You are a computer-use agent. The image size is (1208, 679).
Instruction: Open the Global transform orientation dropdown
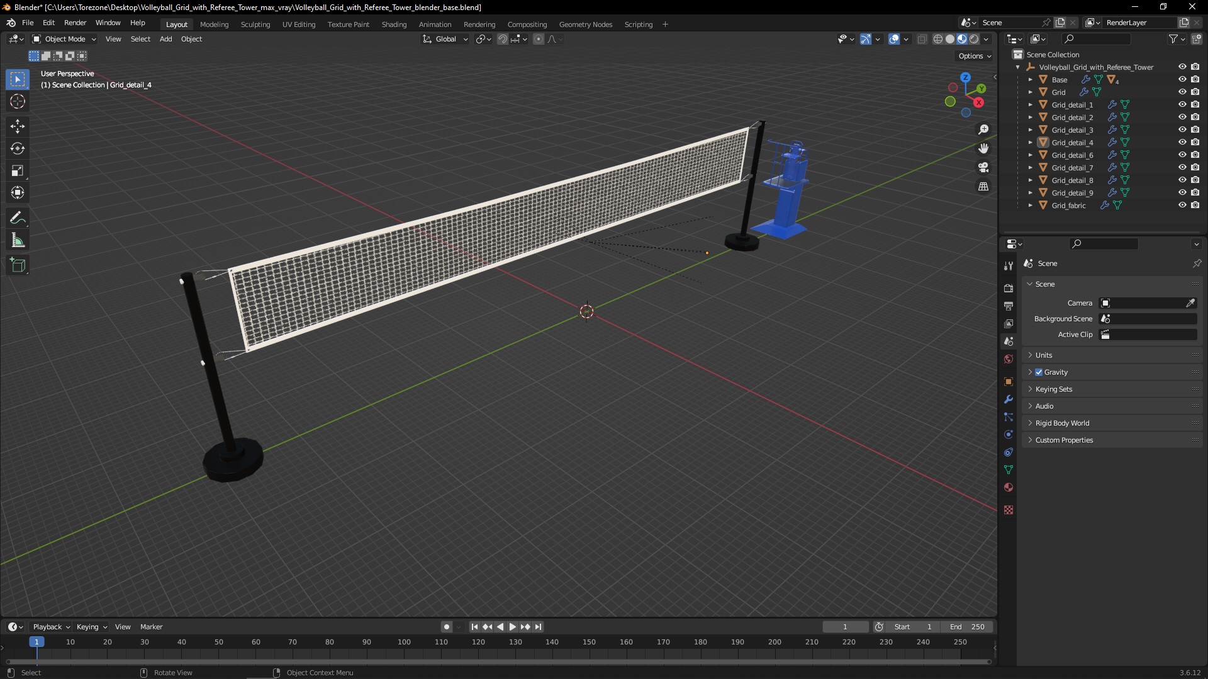pos(445,39)
